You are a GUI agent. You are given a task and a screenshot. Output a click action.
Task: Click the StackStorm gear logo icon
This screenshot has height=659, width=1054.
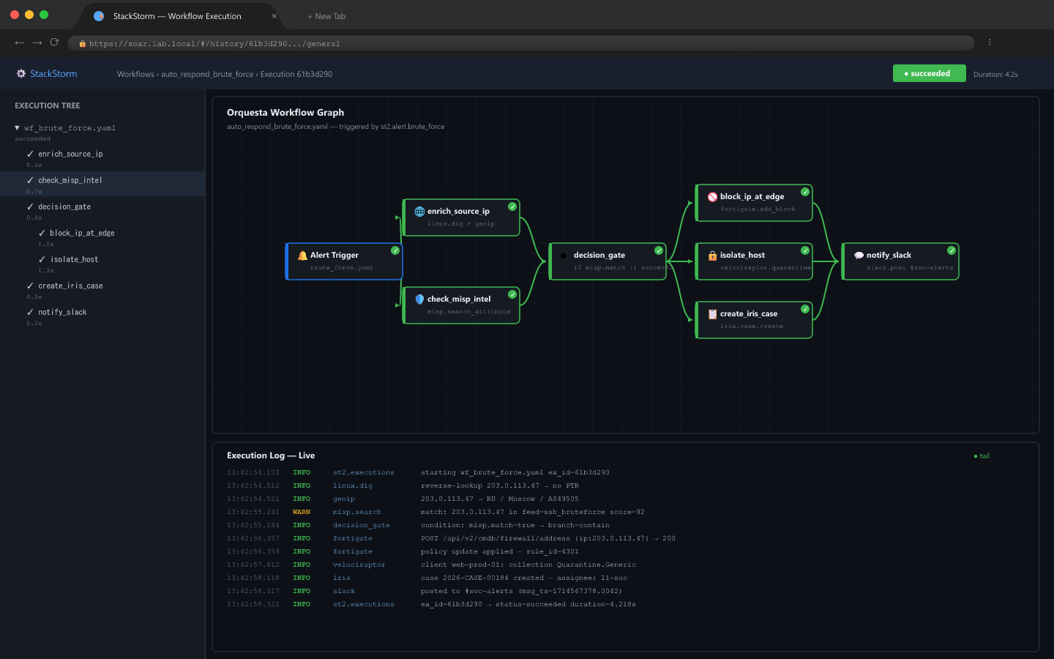21,73
